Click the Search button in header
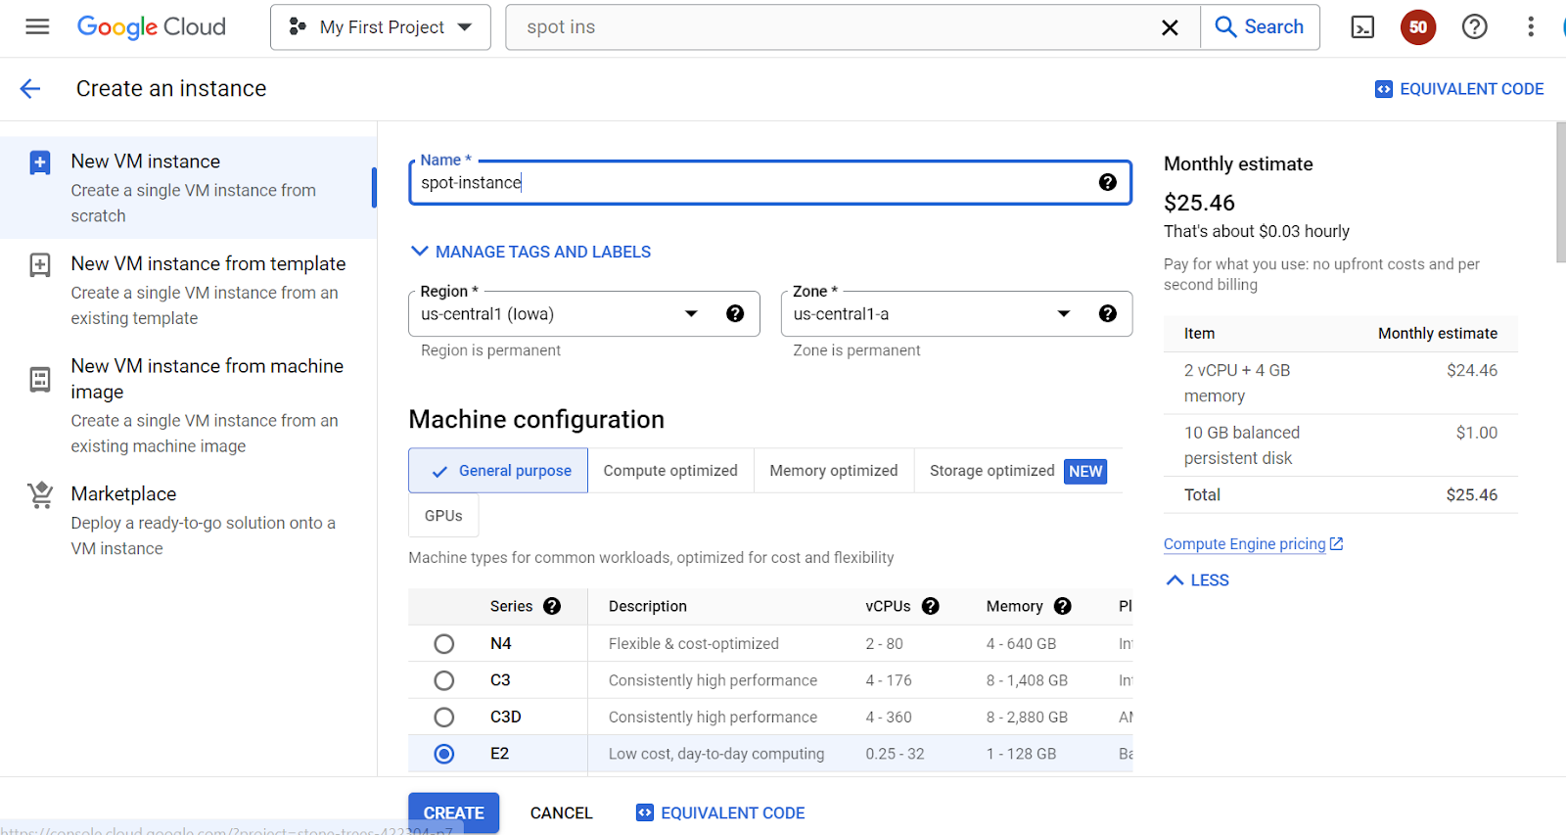Image resolution: width=1566 pixels, height=835 pixels. pos(1260,27)
